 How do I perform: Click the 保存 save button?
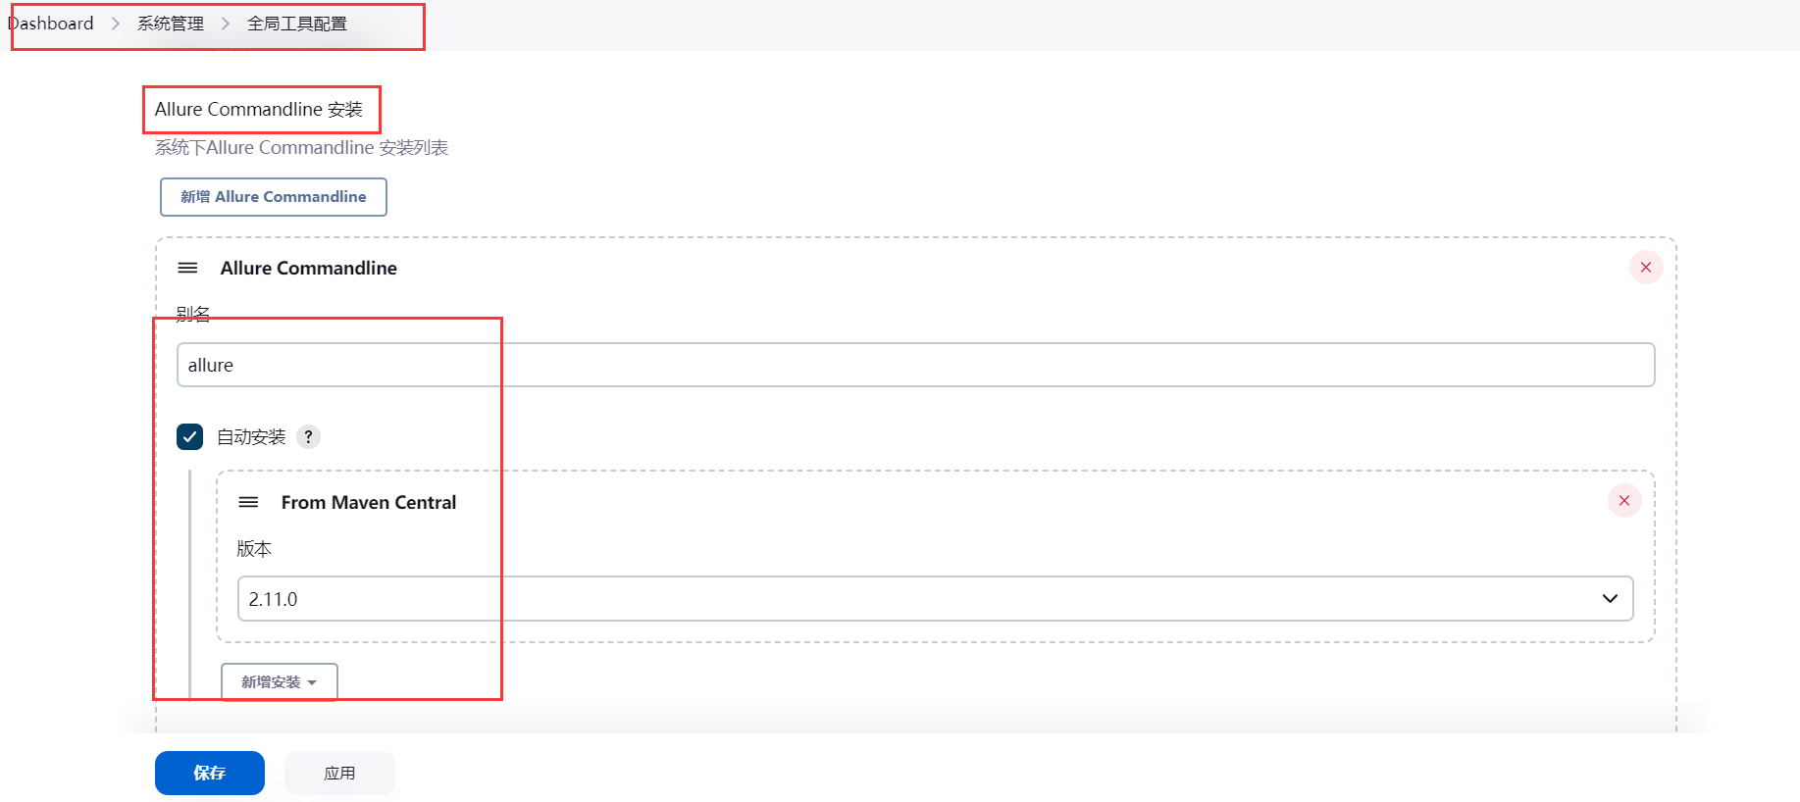(x=209, y=773)
